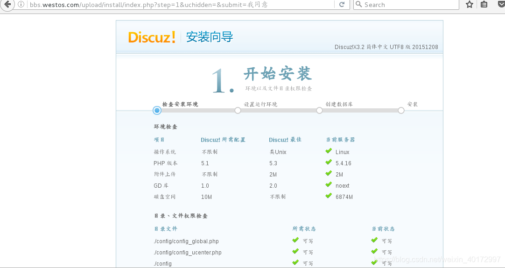Click the 5.4.16 PHP version value
The width and height of the screenshot is (505, 268).
[344, 163]
